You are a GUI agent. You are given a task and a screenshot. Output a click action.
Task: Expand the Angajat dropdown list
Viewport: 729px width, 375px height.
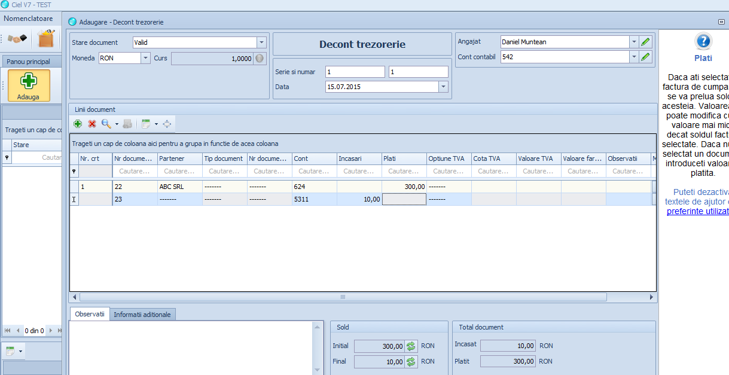pyautogui.click(x=634, y=42)
